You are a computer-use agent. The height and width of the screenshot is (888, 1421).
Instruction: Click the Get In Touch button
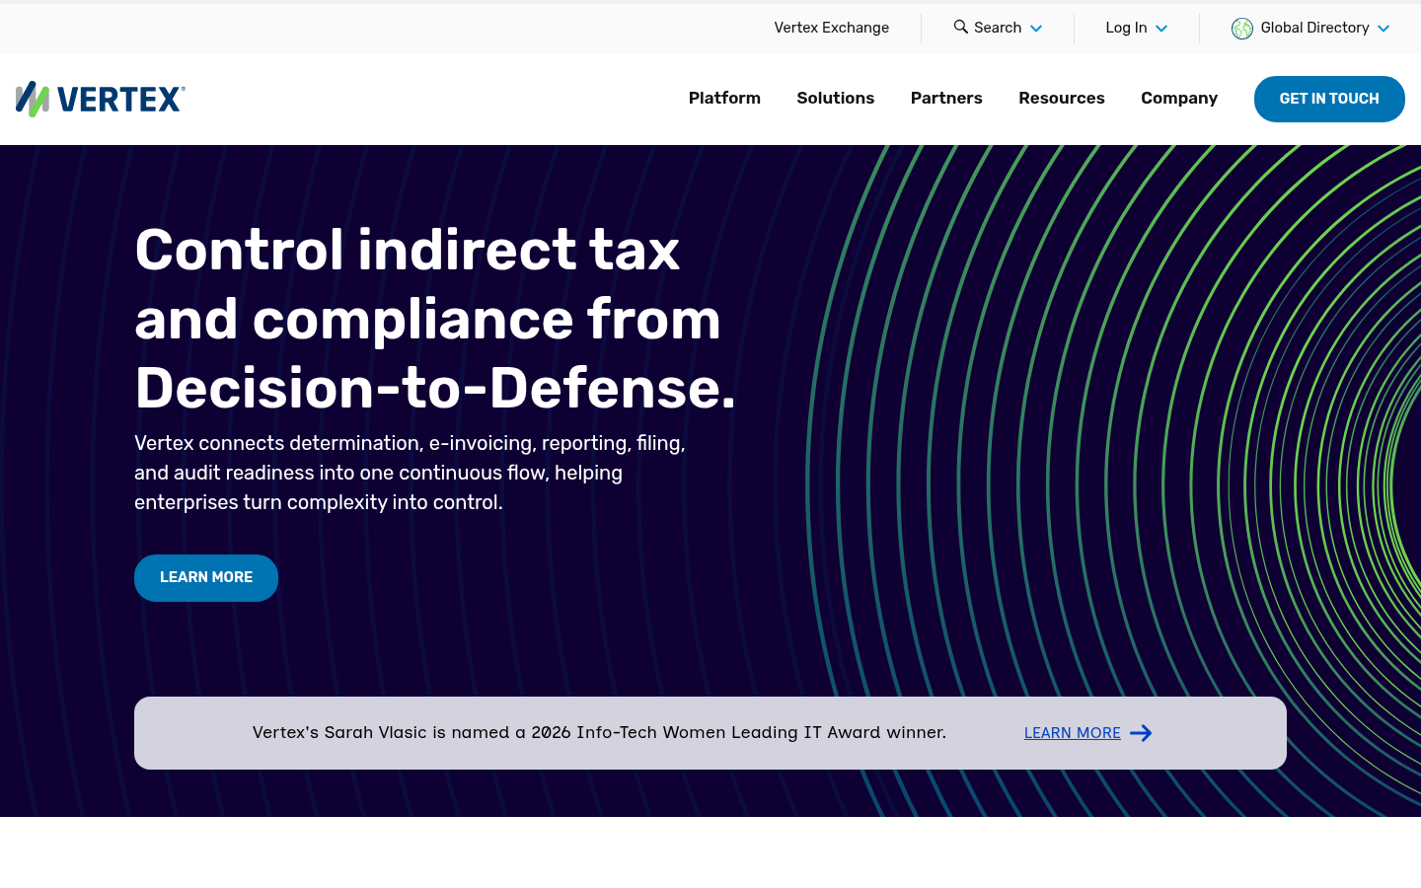pyautogui.click(x=1329, y=99)
